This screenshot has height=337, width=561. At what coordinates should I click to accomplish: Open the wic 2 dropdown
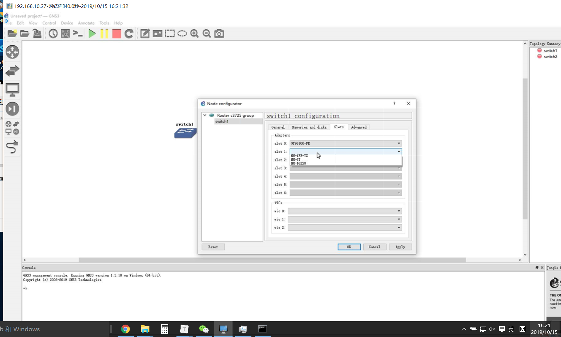345,227
